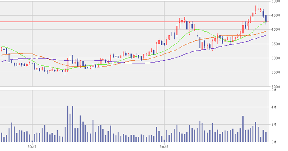Click the highest candlestick near 4900
Viewport: 288px width, 151px height.
258,7
